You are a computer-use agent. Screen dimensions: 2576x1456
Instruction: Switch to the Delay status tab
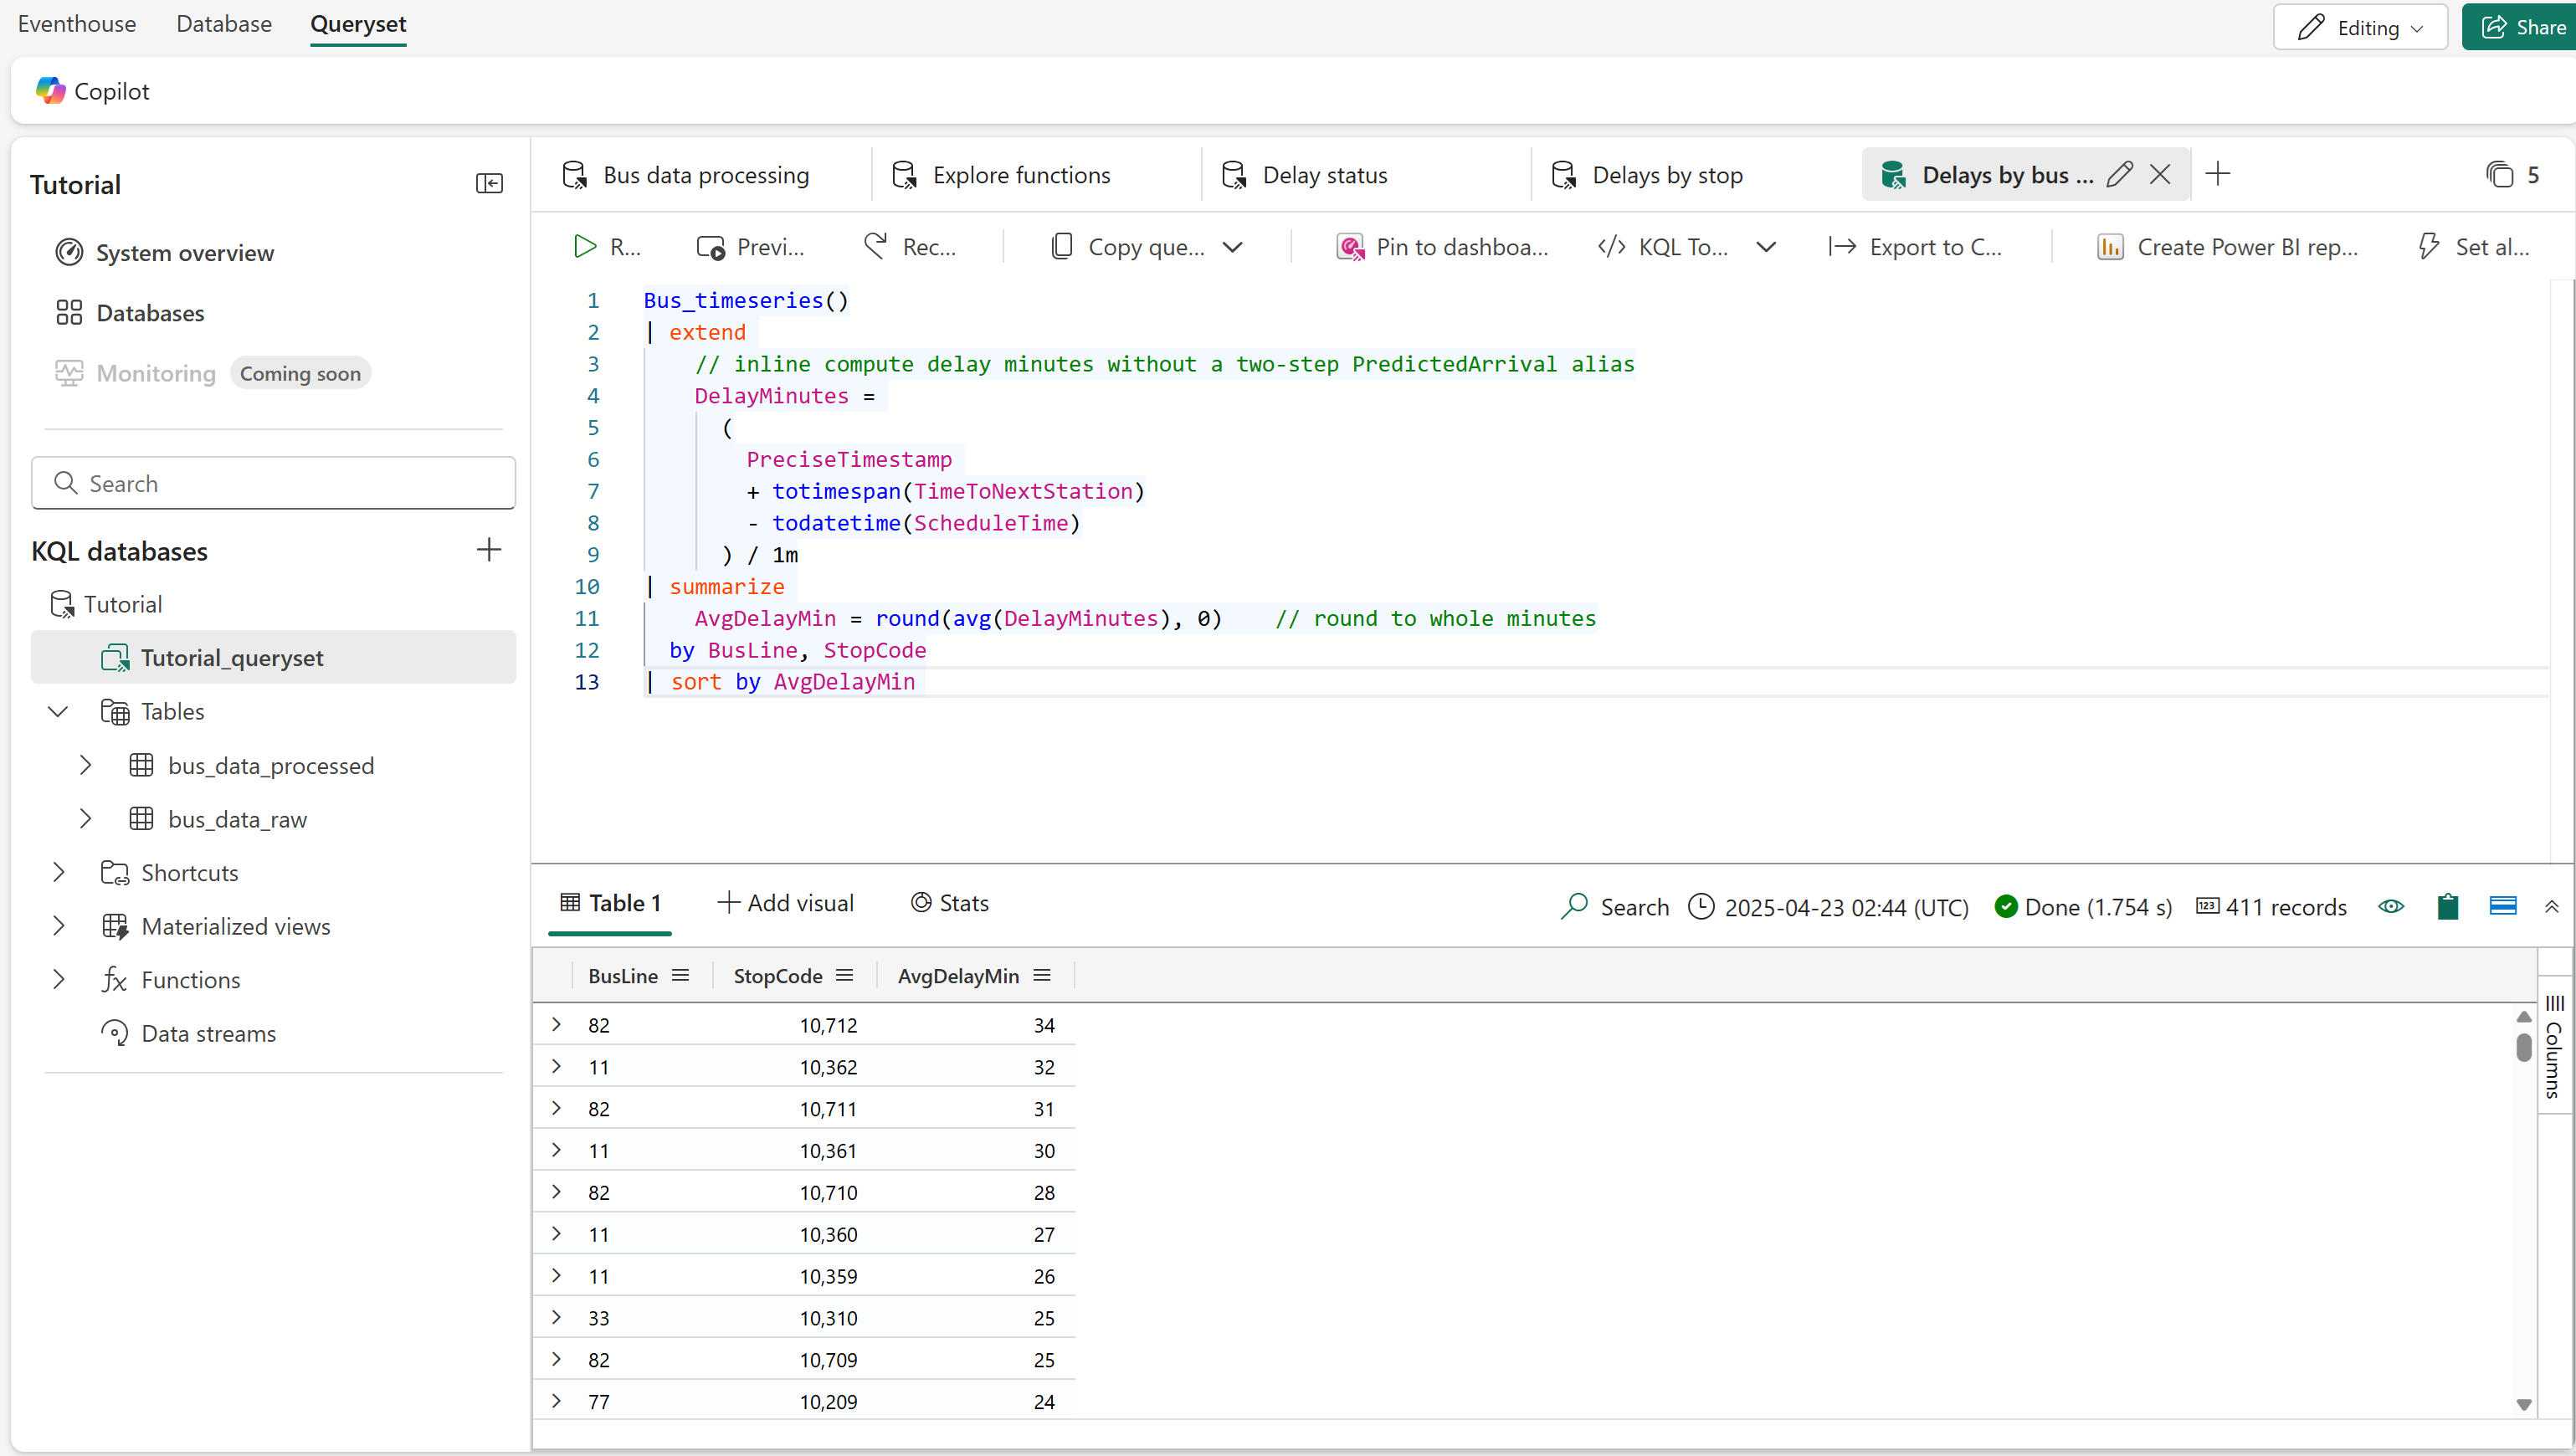pyautogui.click(x=1324, y=175)
